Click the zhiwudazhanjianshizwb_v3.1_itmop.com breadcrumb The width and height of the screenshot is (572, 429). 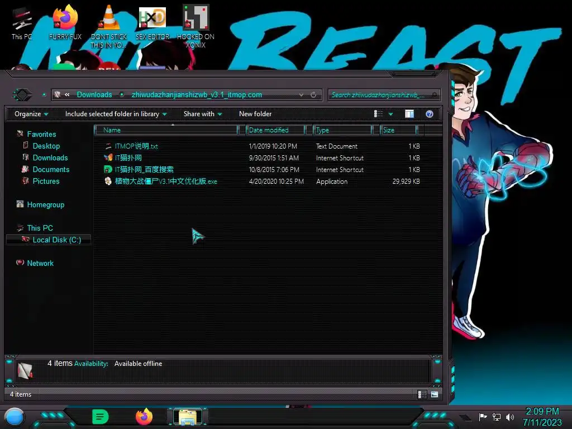point(197,94)
